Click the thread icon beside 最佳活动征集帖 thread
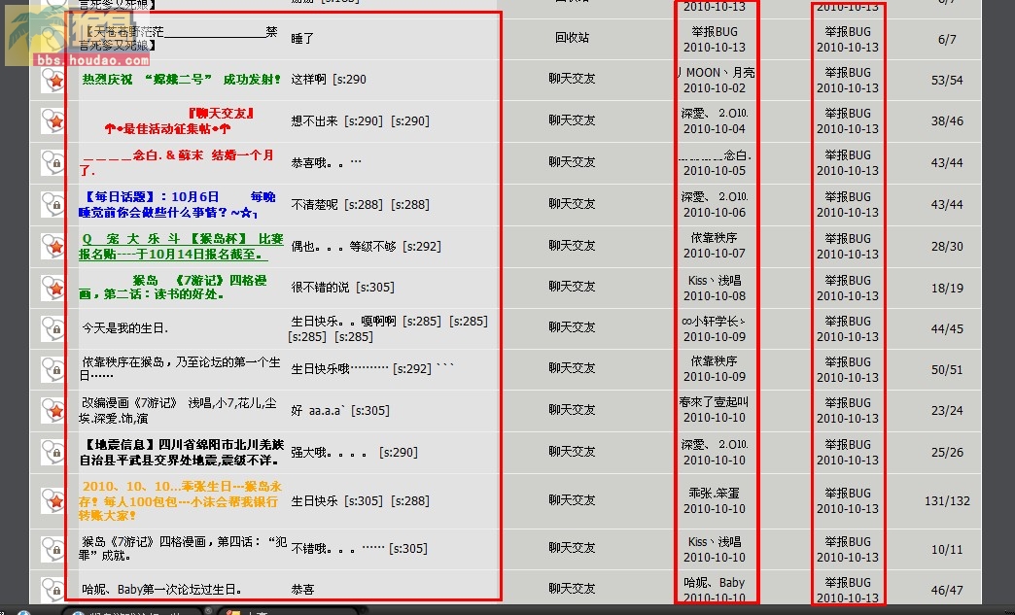The height and width of the screenshot is (615, 1015). pyautogui.click(x=53, y=120)
